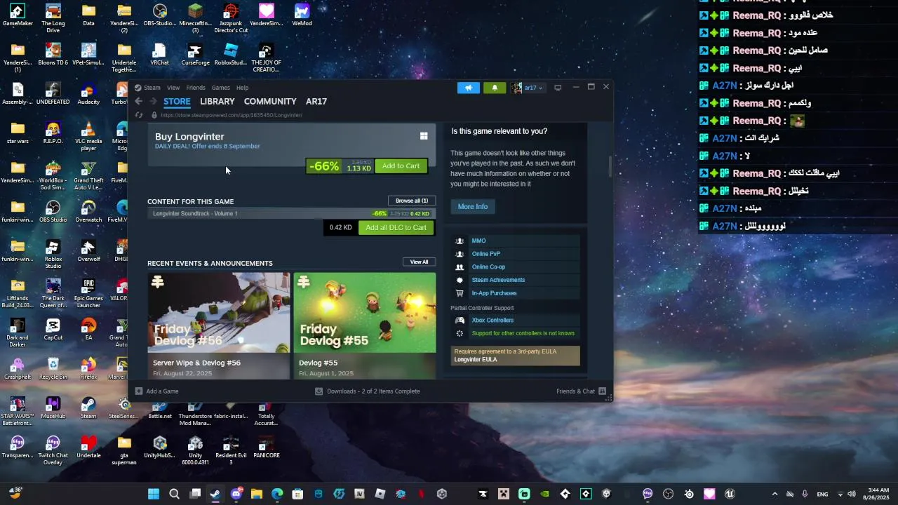Select Audacity desktop shortcut
This screenshot has width=898, height=505.
click(x=88, y=95)
